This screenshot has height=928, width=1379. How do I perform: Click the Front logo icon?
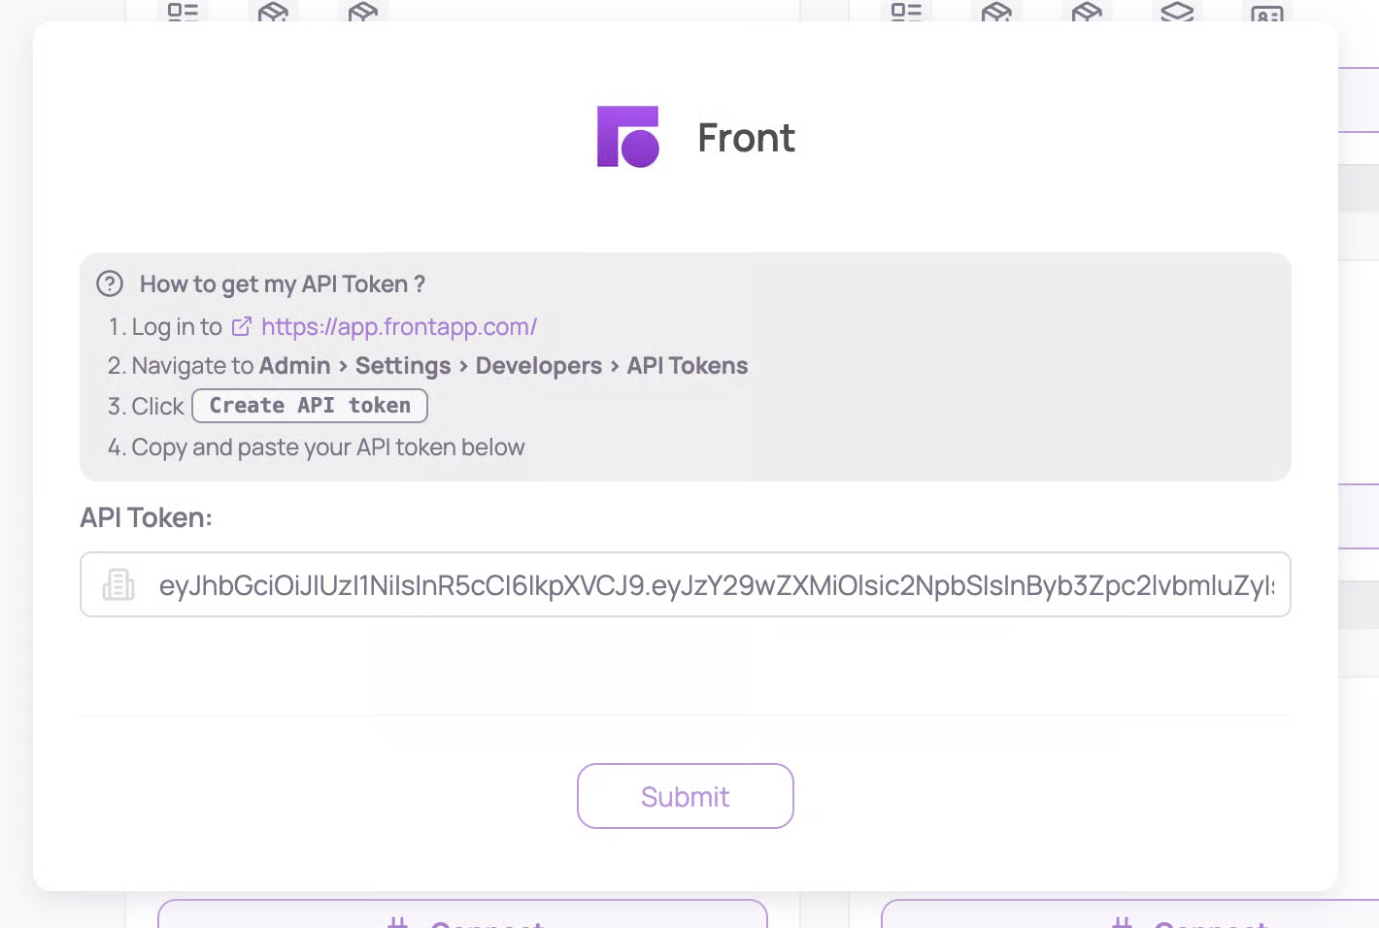pyautogui.click(x=627, y=137)
